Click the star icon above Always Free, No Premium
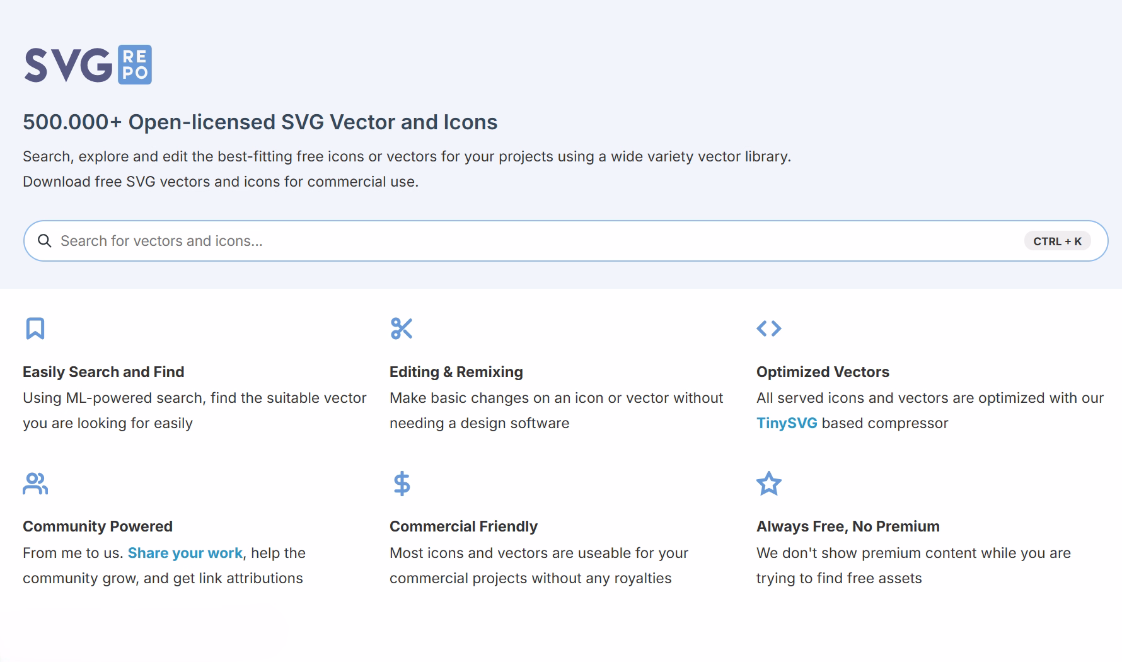Viewport: 1122px width, 662px height. pos(769,483)
